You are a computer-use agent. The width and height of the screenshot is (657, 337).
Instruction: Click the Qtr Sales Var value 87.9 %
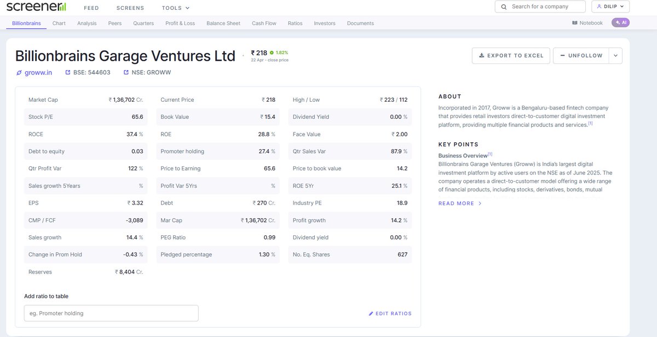(x=399, y=152)
